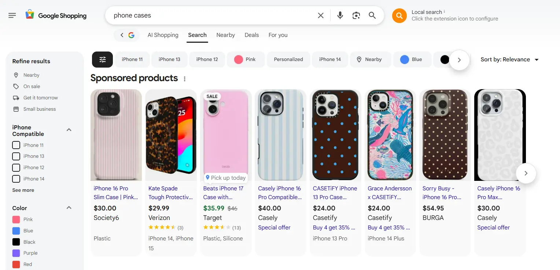Open the AI Shopping tab
Screen dimensions: 560x270
pyautogui.click(x=163, y=35)
